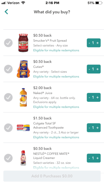Tap the Coffee Mate creamer bottle image

point(23,158)
